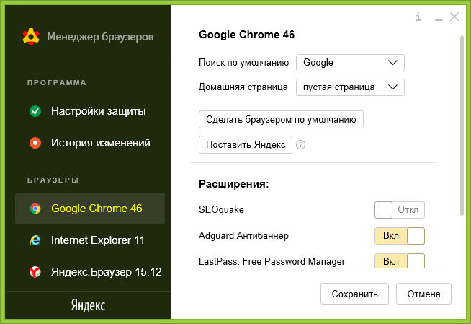
Task: Open the Домашняя страница dropdown
Action: [x=350, y=87]
